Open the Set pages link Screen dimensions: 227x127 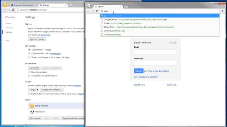(66, 57)
